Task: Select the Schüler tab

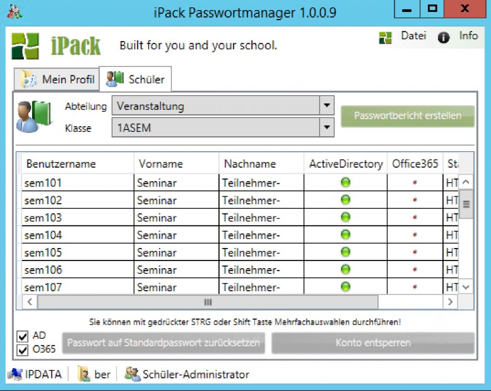Action: click(136, 79)
